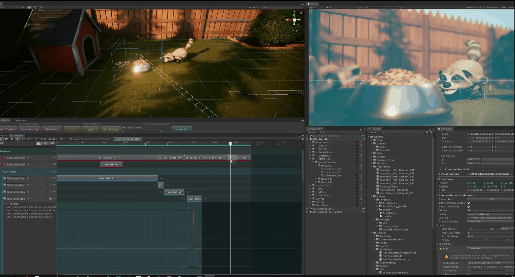
Task: Click timeline options gear icon
Action: tap(303, 139)
